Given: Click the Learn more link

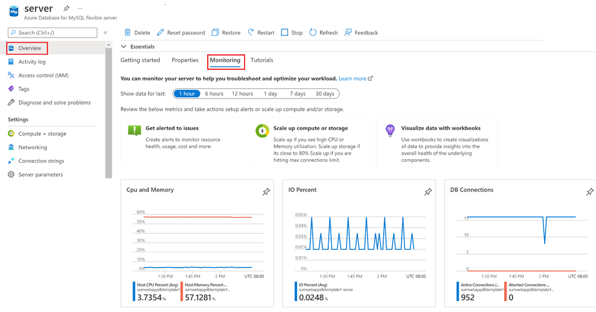Looking at the screenshot, I should click(x=353, y=79).
